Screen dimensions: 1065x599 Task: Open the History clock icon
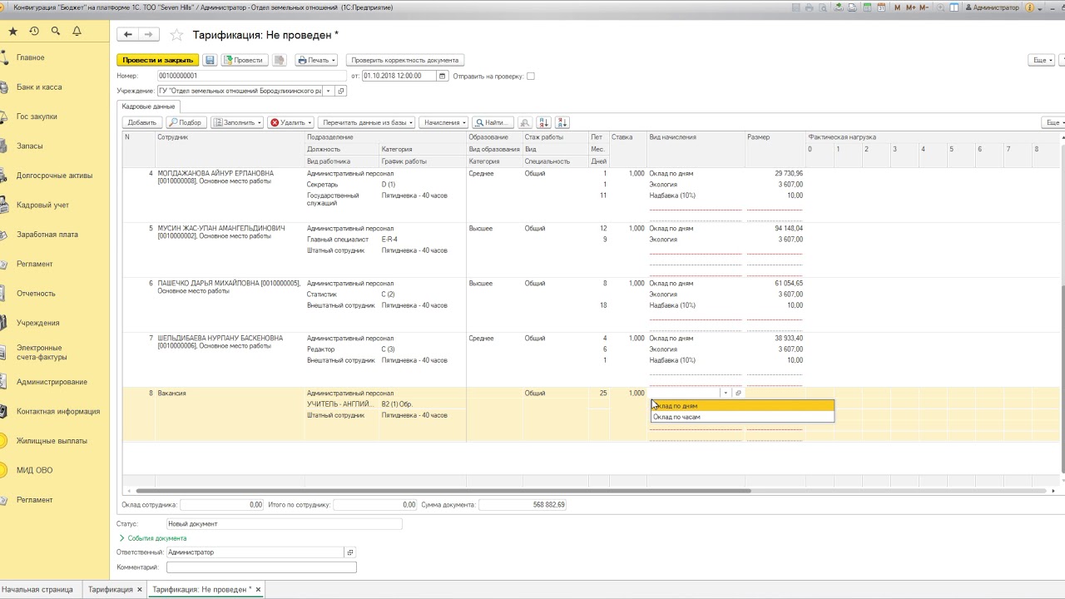(34, 31)
